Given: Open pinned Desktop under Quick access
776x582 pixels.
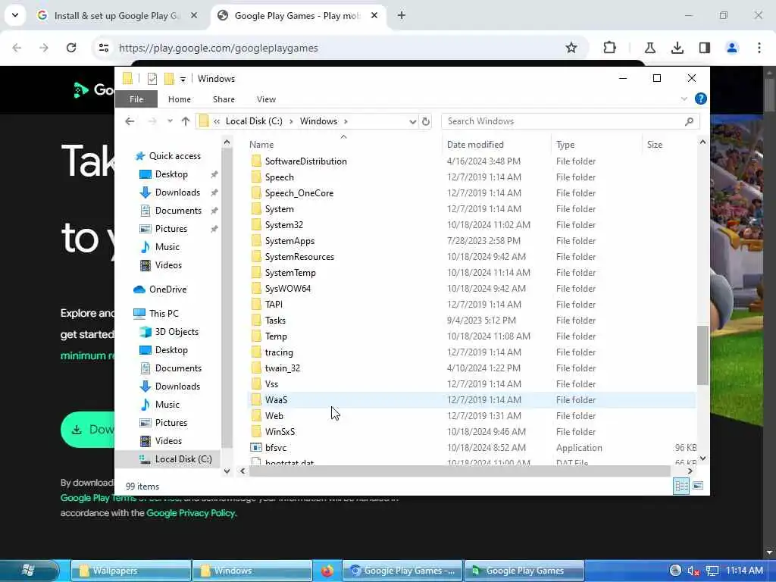Looking at the screenshot, I should (171, 174).
